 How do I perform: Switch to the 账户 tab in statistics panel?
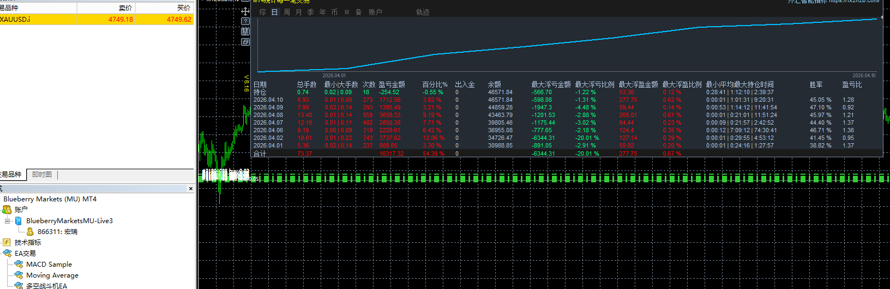pos(375,12)
